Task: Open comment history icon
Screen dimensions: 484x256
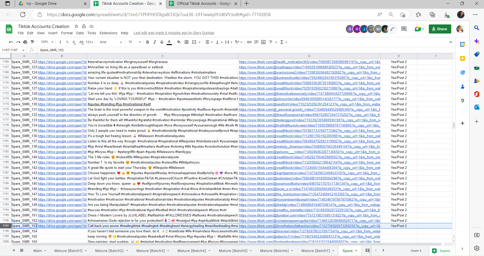Action: pos(404,29)
